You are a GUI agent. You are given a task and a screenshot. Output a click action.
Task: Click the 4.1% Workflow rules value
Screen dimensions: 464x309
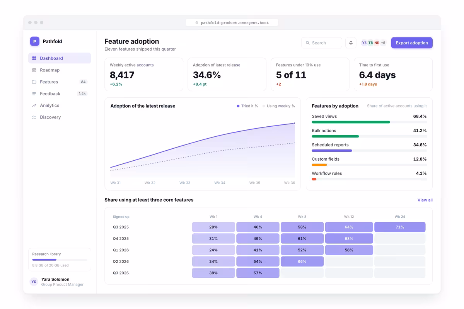421,173
